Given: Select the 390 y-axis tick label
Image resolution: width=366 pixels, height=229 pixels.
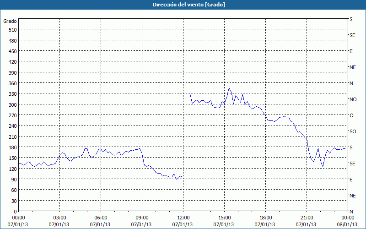Looking at the screenshot, I should (13, 73).
